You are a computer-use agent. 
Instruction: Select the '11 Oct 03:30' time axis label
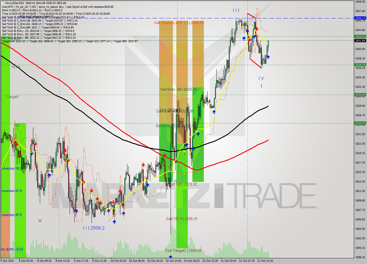click(x=229, y=261)
